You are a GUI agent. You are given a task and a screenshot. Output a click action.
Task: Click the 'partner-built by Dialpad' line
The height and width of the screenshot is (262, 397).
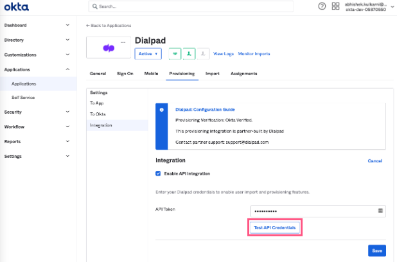coord(229,131)
